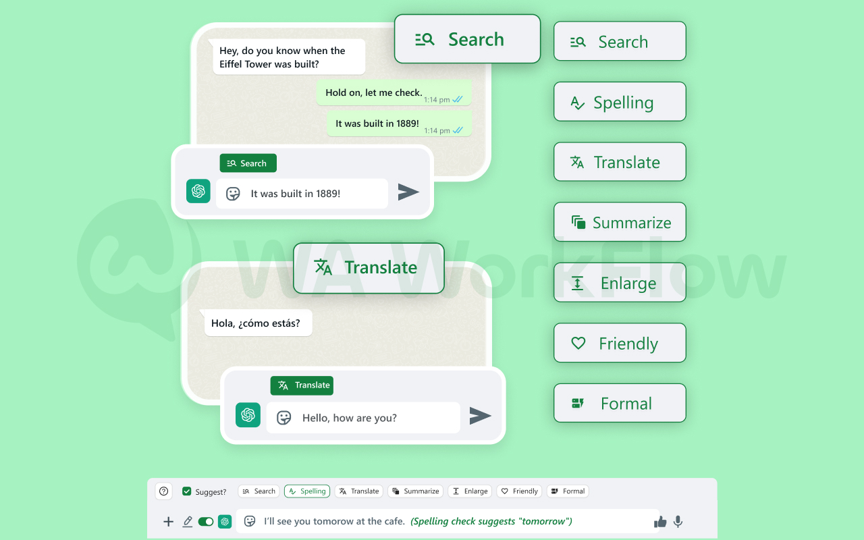Viewport: 864px width, 540px height.
Task: Choose the Enlarge chip in the bottom toolbar
Action: pyautogui.click(x=470, y=491)
